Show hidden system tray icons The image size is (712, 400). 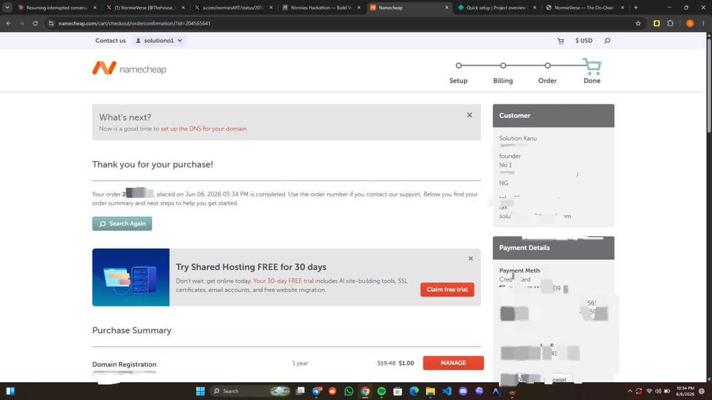pyautogui.click(x=630, y=391)
